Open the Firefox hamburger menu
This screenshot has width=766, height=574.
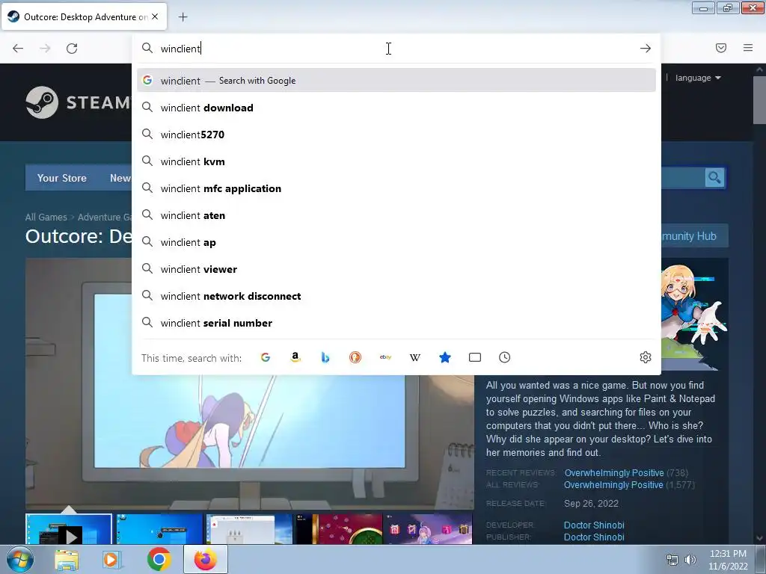click(748, 48)
